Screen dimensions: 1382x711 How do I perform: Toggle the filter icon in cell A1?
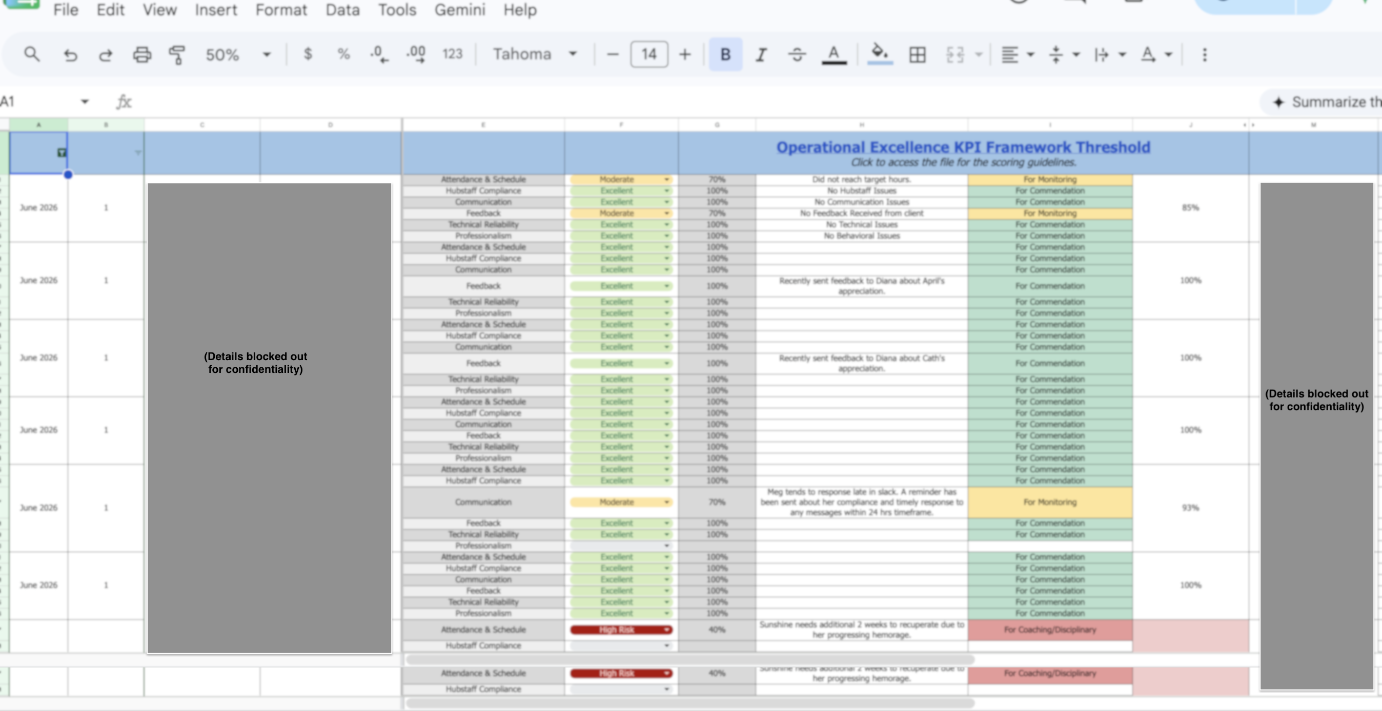pos(62,153)
